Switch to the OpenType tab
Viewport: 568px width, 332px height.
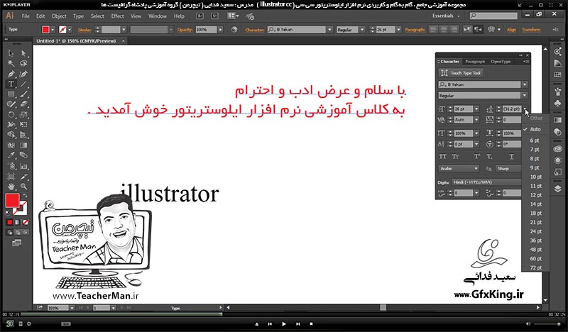[501, 62]
